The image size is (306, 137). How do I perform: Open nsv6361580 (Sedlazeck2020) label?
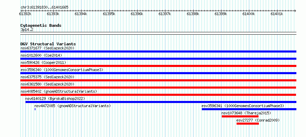(x=47, y=84)
